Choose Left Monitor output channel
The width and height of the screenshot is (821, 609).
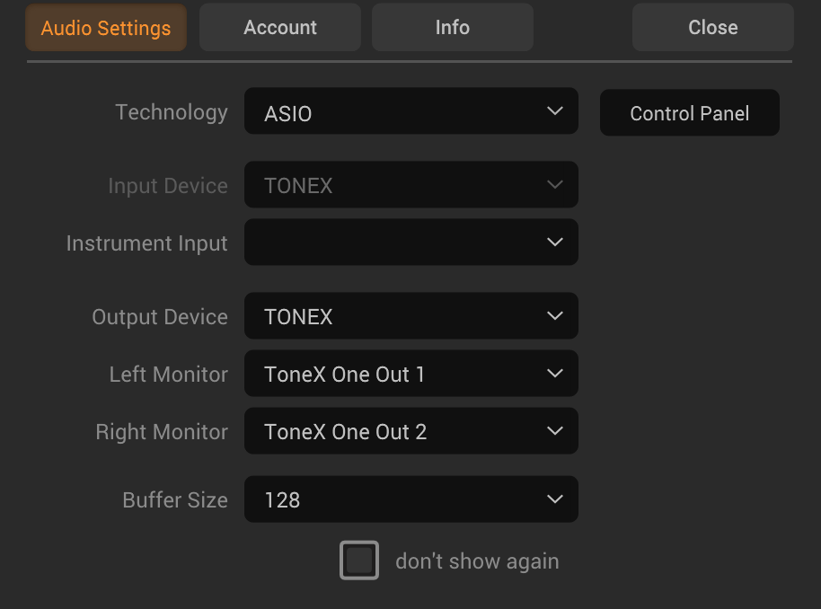pos(411,374)
